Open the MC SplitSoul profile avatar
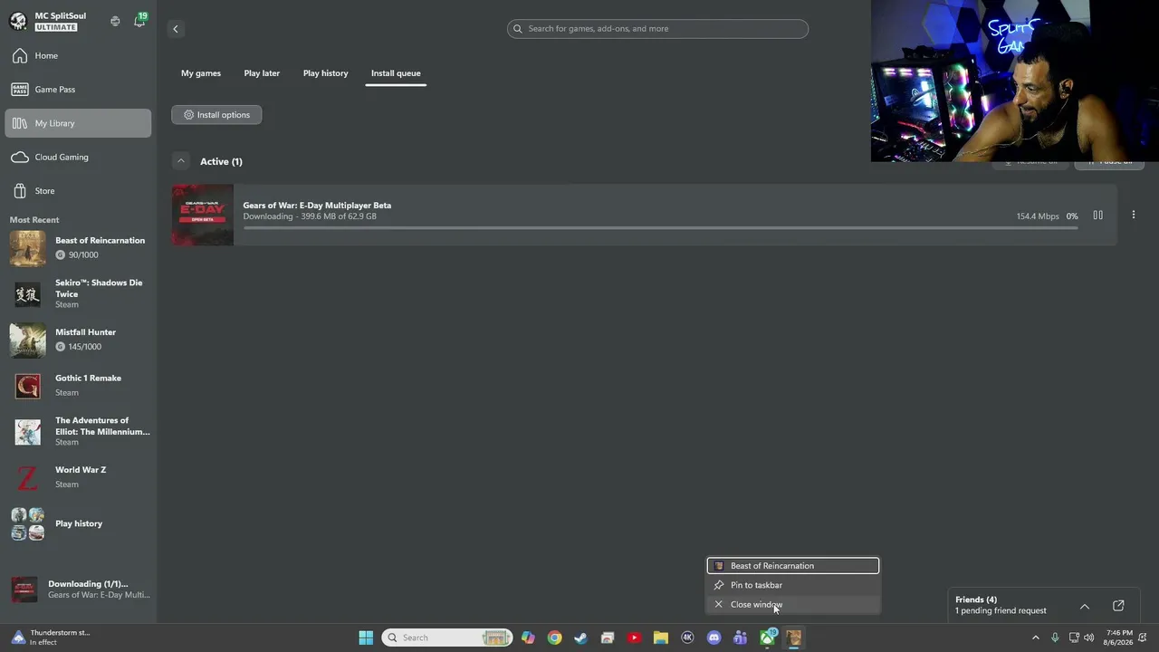The image size is (1159, 652). pos(18,21)
